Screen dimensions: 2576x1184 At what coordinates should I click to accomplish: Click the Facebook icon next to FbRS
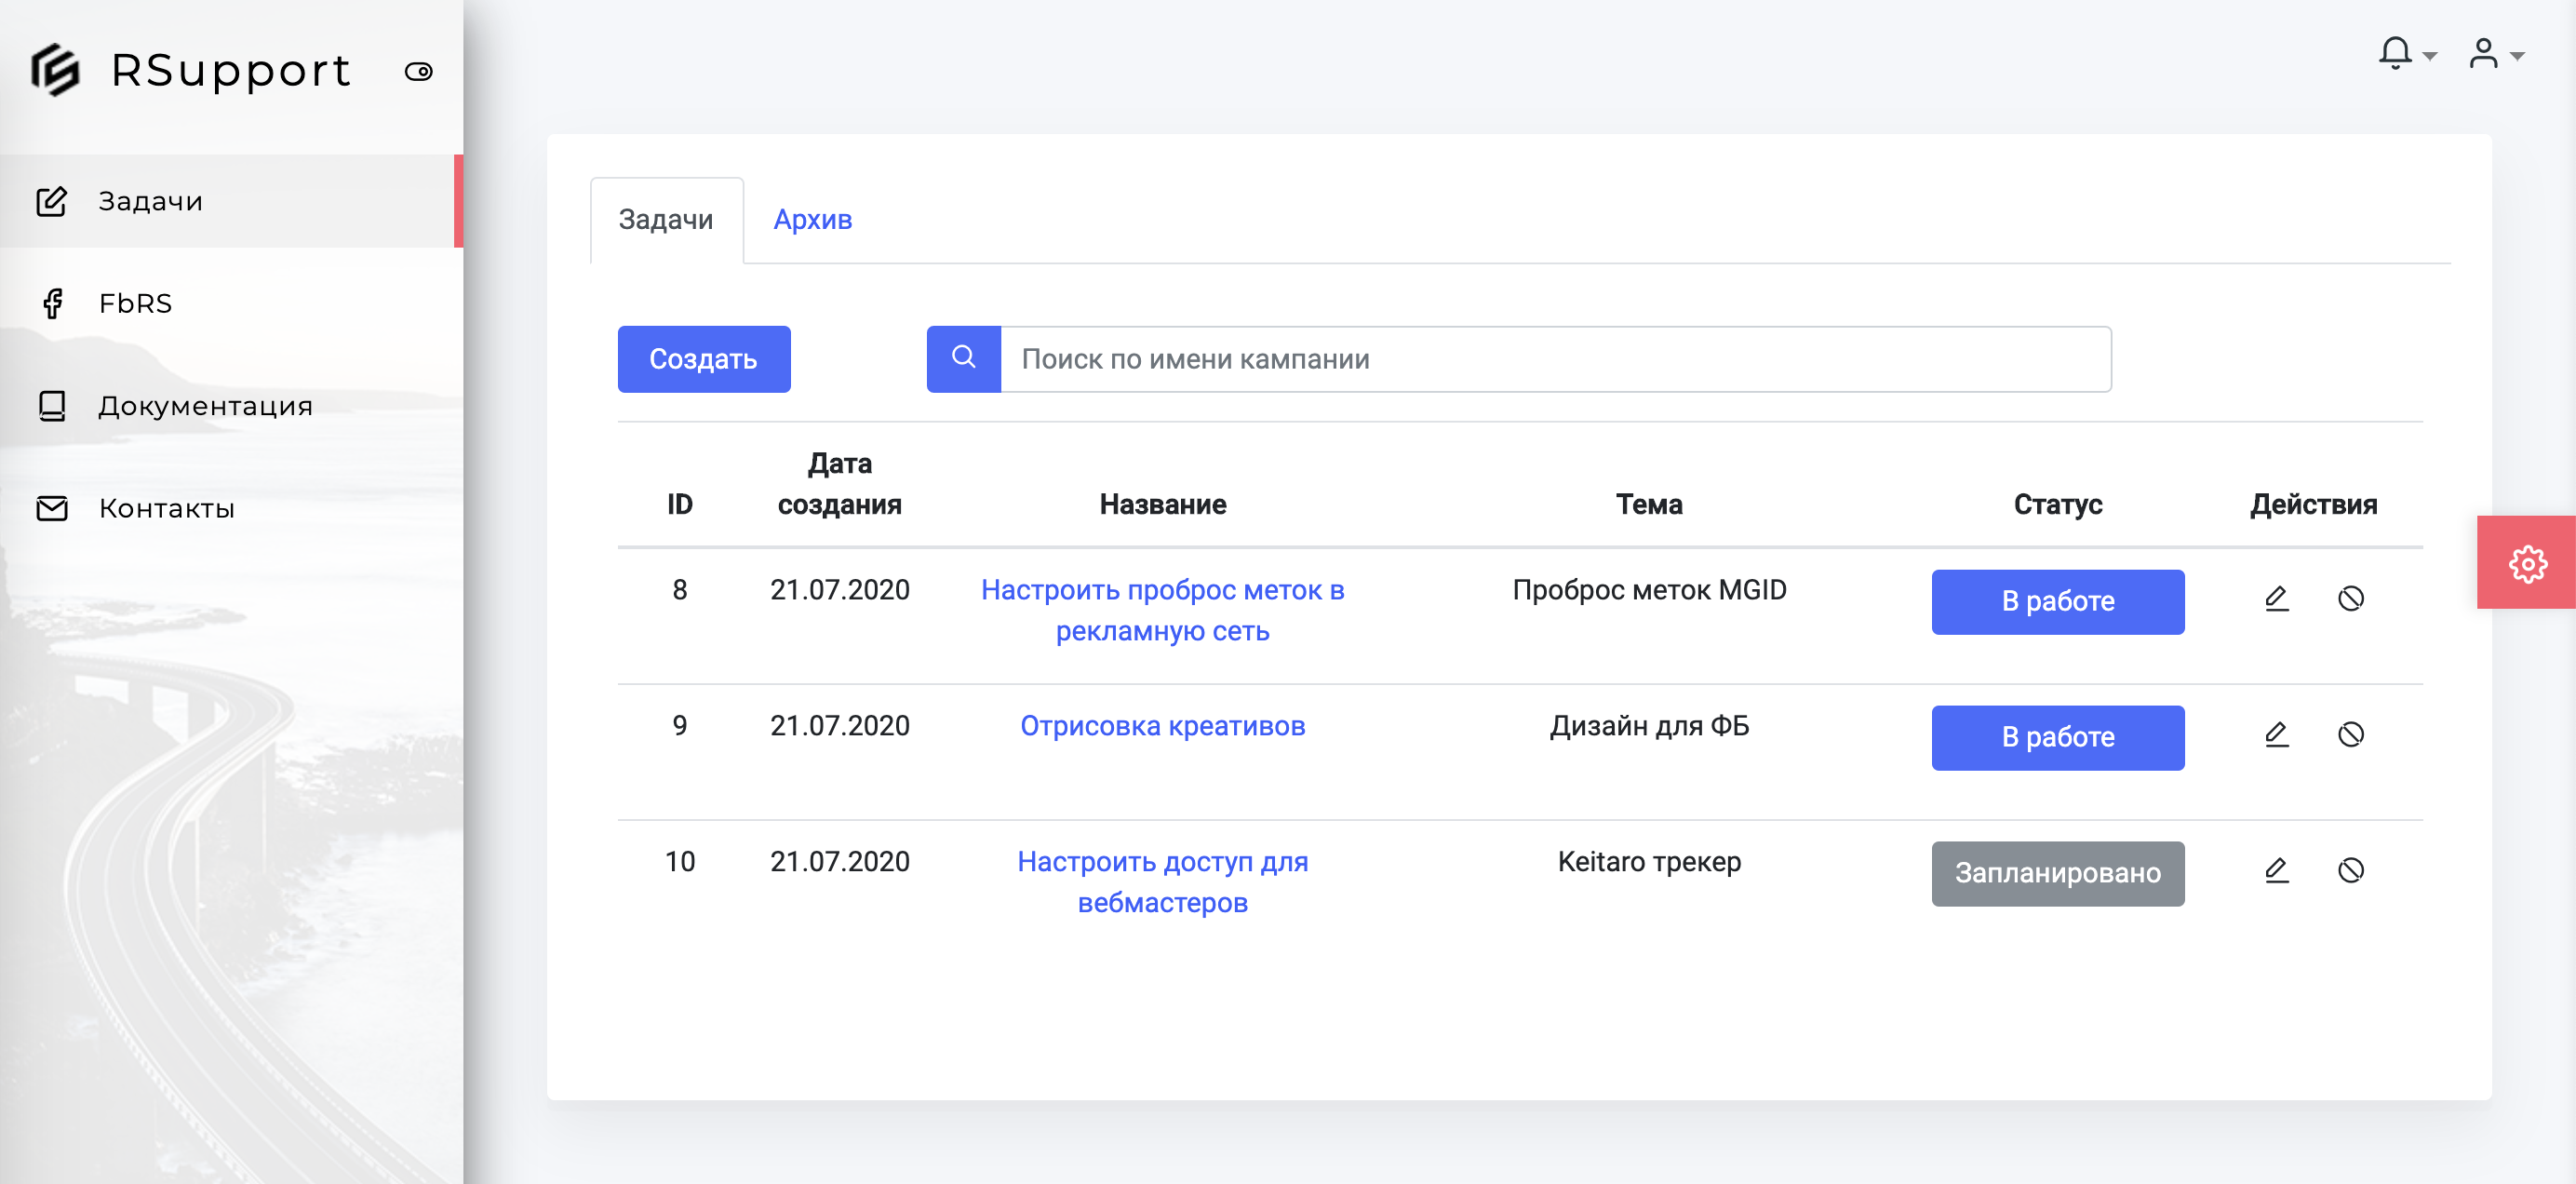pyautogui.click(x=53, y=303)
